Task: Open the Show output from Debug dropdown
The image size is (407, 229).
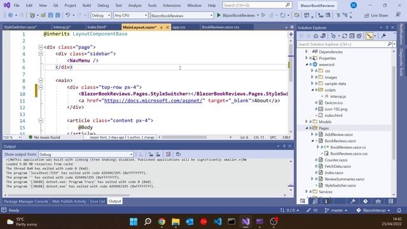Action: (x=86, y=155)
